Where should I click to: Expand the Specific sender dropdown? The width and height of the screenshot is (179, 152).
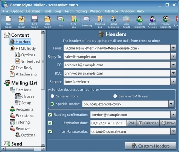[171, 104]
